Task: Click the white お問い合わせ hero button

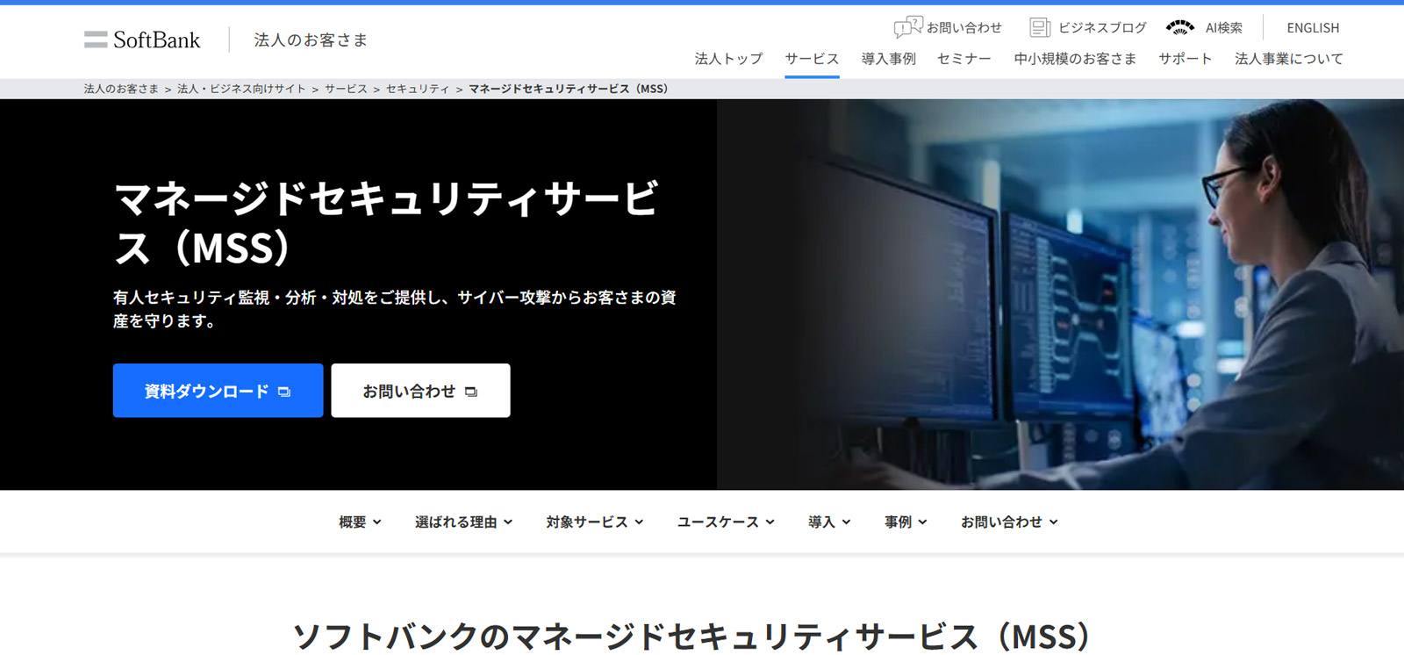Action: [420, 391]
